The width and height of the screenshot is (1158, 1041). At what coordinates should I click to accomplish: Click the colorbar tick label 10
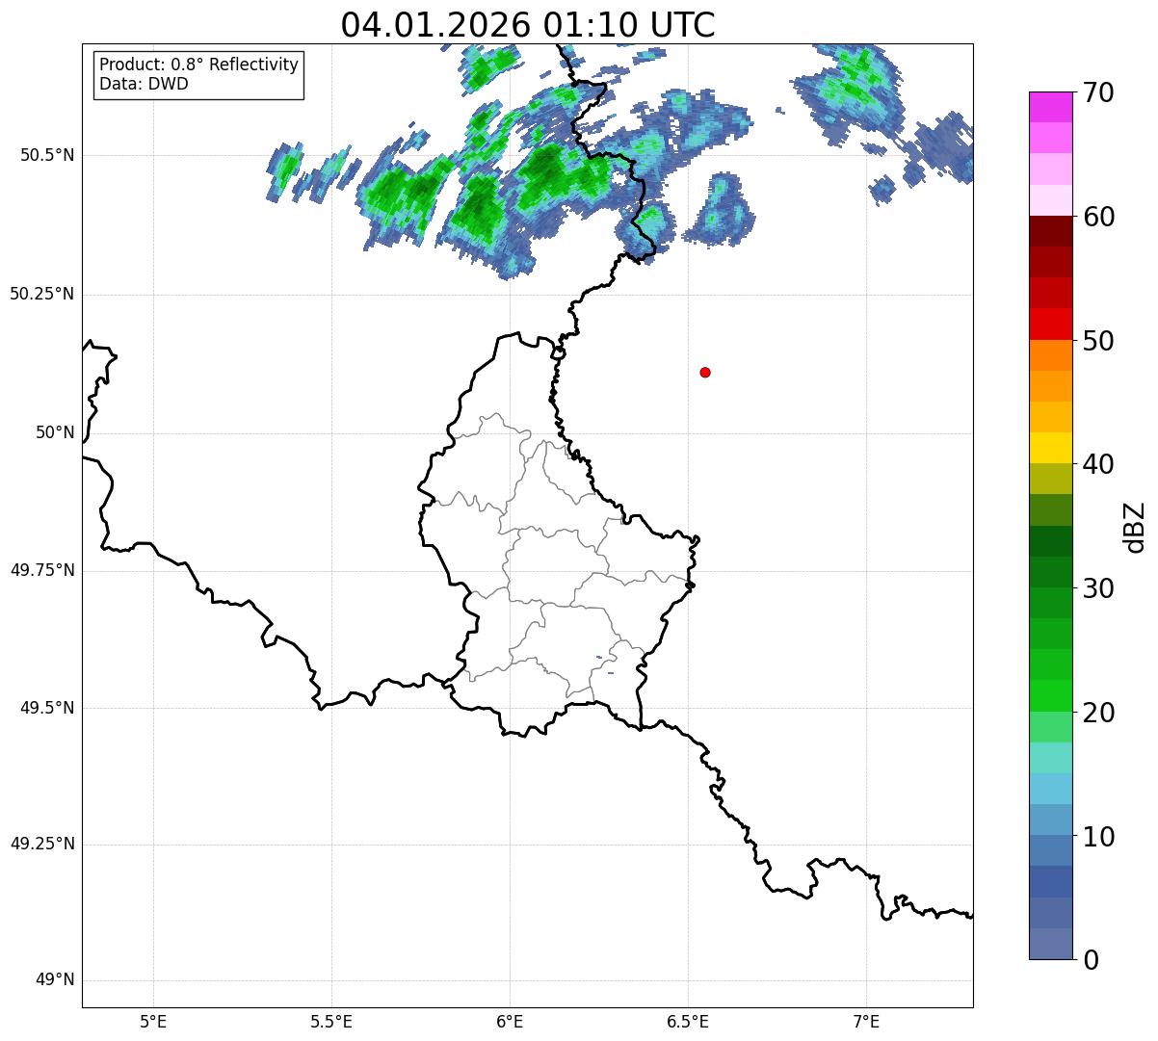click(x=1098, y=836)
